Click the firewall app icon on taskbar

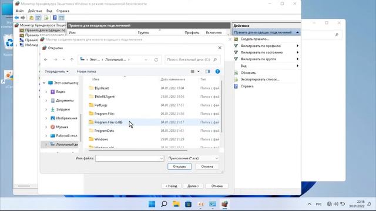[224, 204]
